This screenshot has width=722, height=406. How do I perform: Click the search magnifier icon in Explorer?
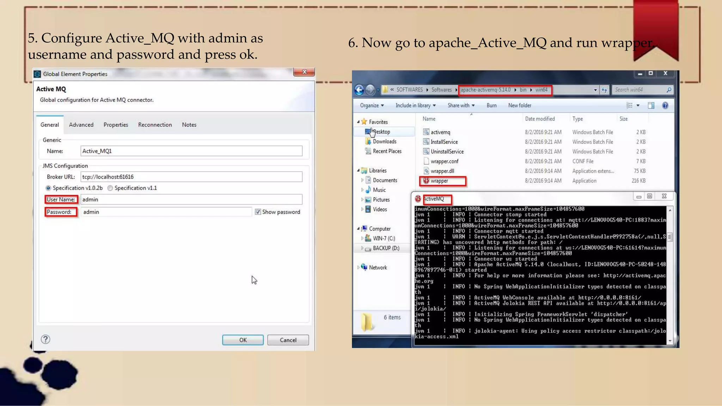click(x=669, y=90)
